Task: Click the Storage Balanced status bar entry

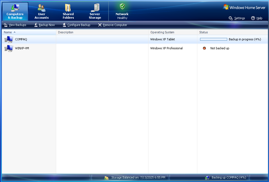Action: tap(135, 178)
